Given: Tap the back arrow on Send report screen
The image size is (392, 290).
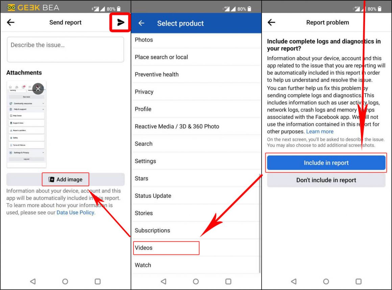Looking at the screenshot, I should click(x=10, y=22).
